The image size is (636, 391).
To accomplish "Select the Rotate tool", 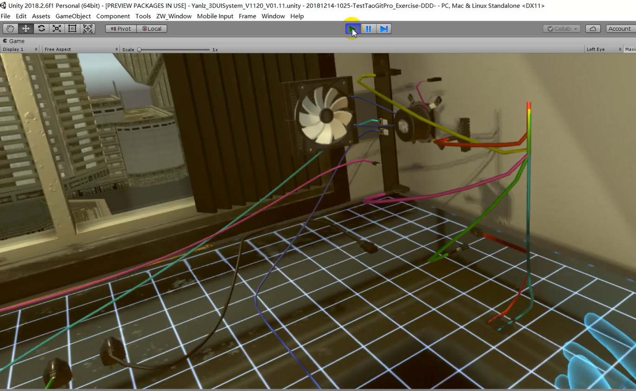I will (41, 28).
